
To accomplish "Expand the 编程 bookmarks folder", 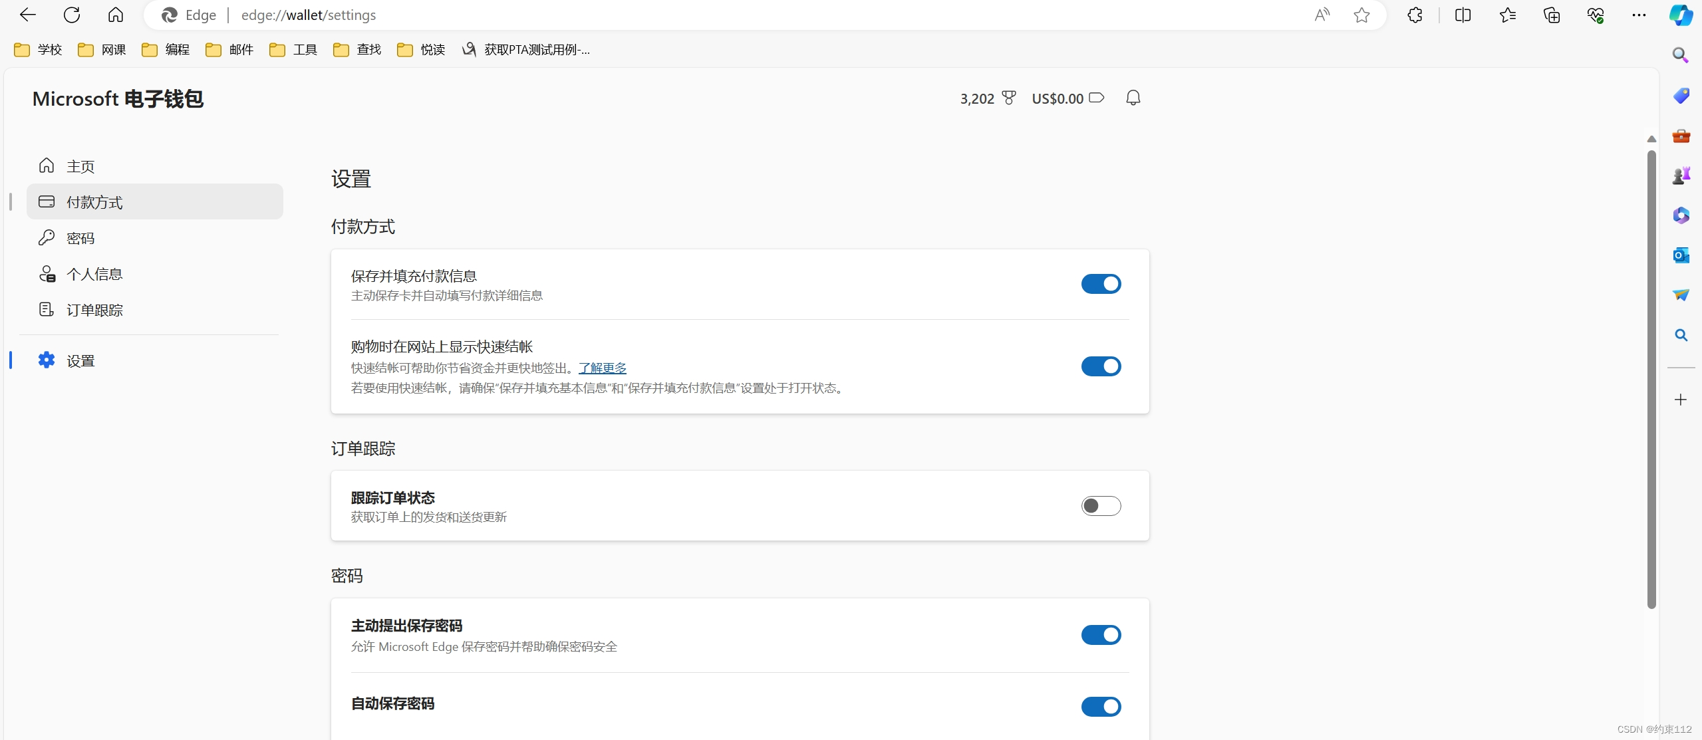I will 166,50.
